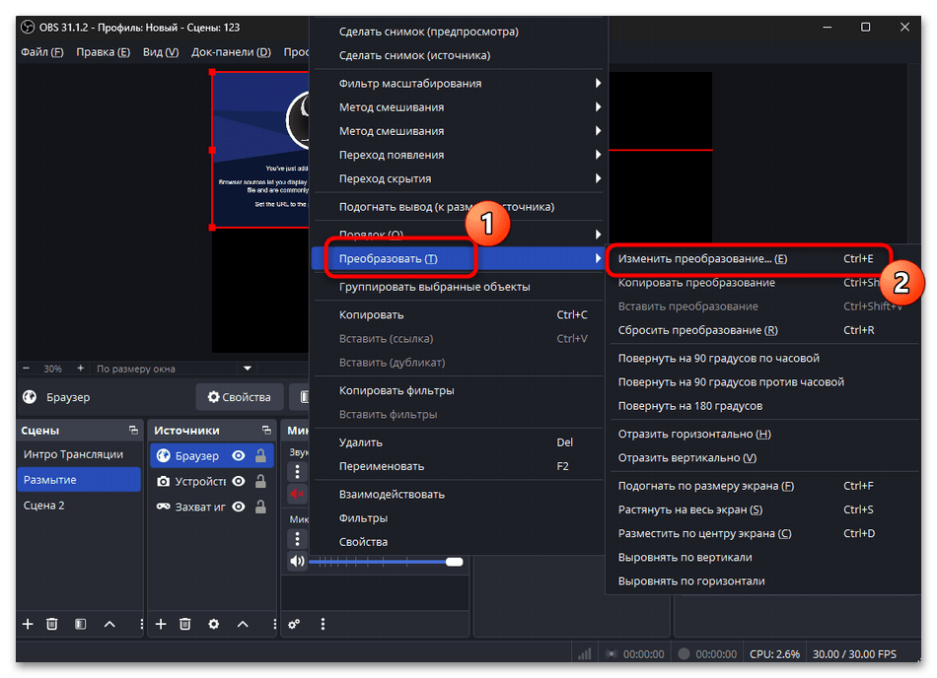Toggle lock on the Браузер source
937x678 pixels.
260,455
